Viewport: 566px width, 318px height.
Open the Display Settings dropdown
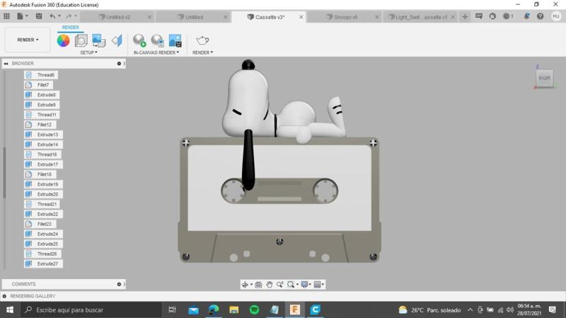click(306, 285)
